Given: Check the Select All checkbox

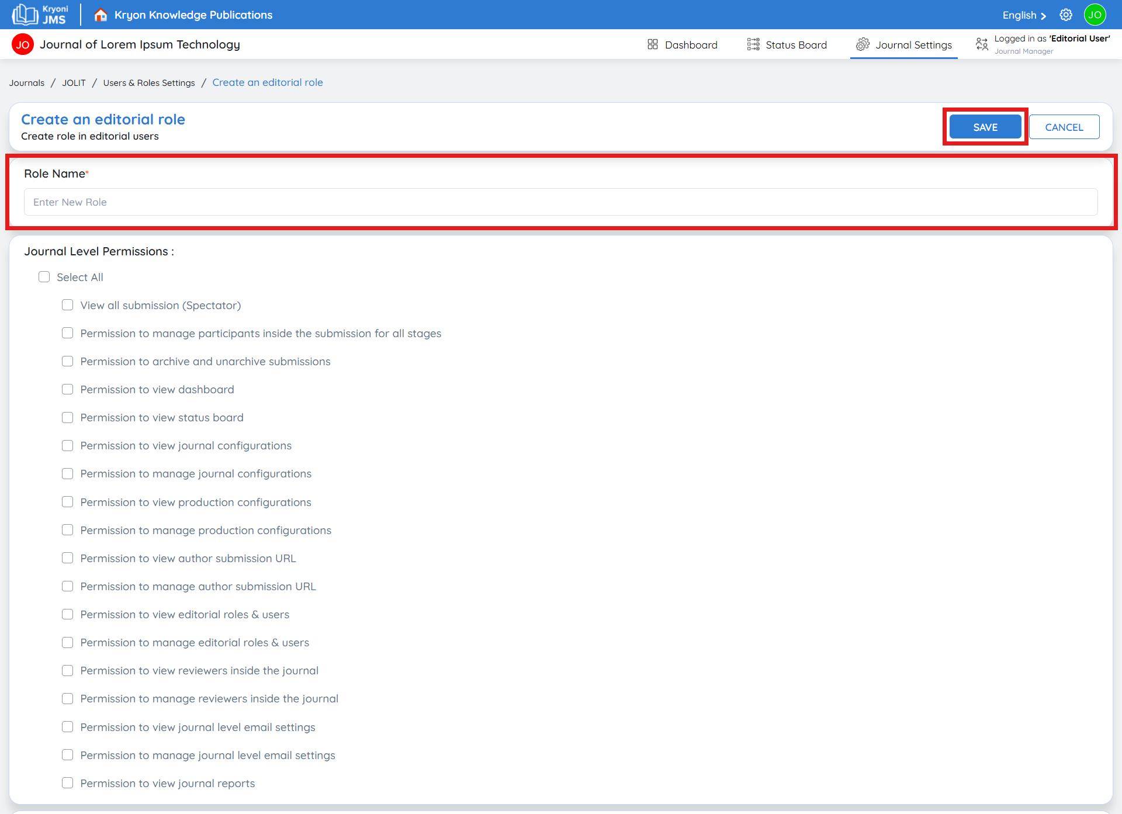Looking at the screenshot, I should click(44, 277).
